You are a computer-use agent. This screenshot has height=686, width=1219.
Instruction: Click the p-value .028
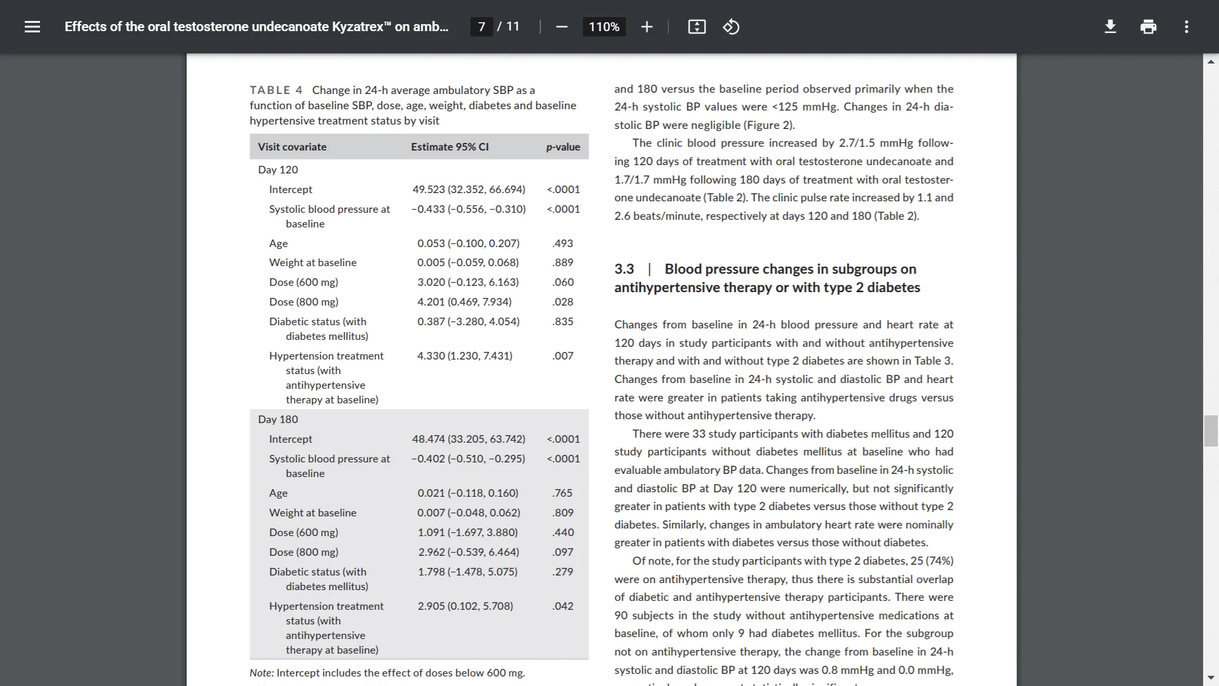pyautogui.click(x=563, y=302)
